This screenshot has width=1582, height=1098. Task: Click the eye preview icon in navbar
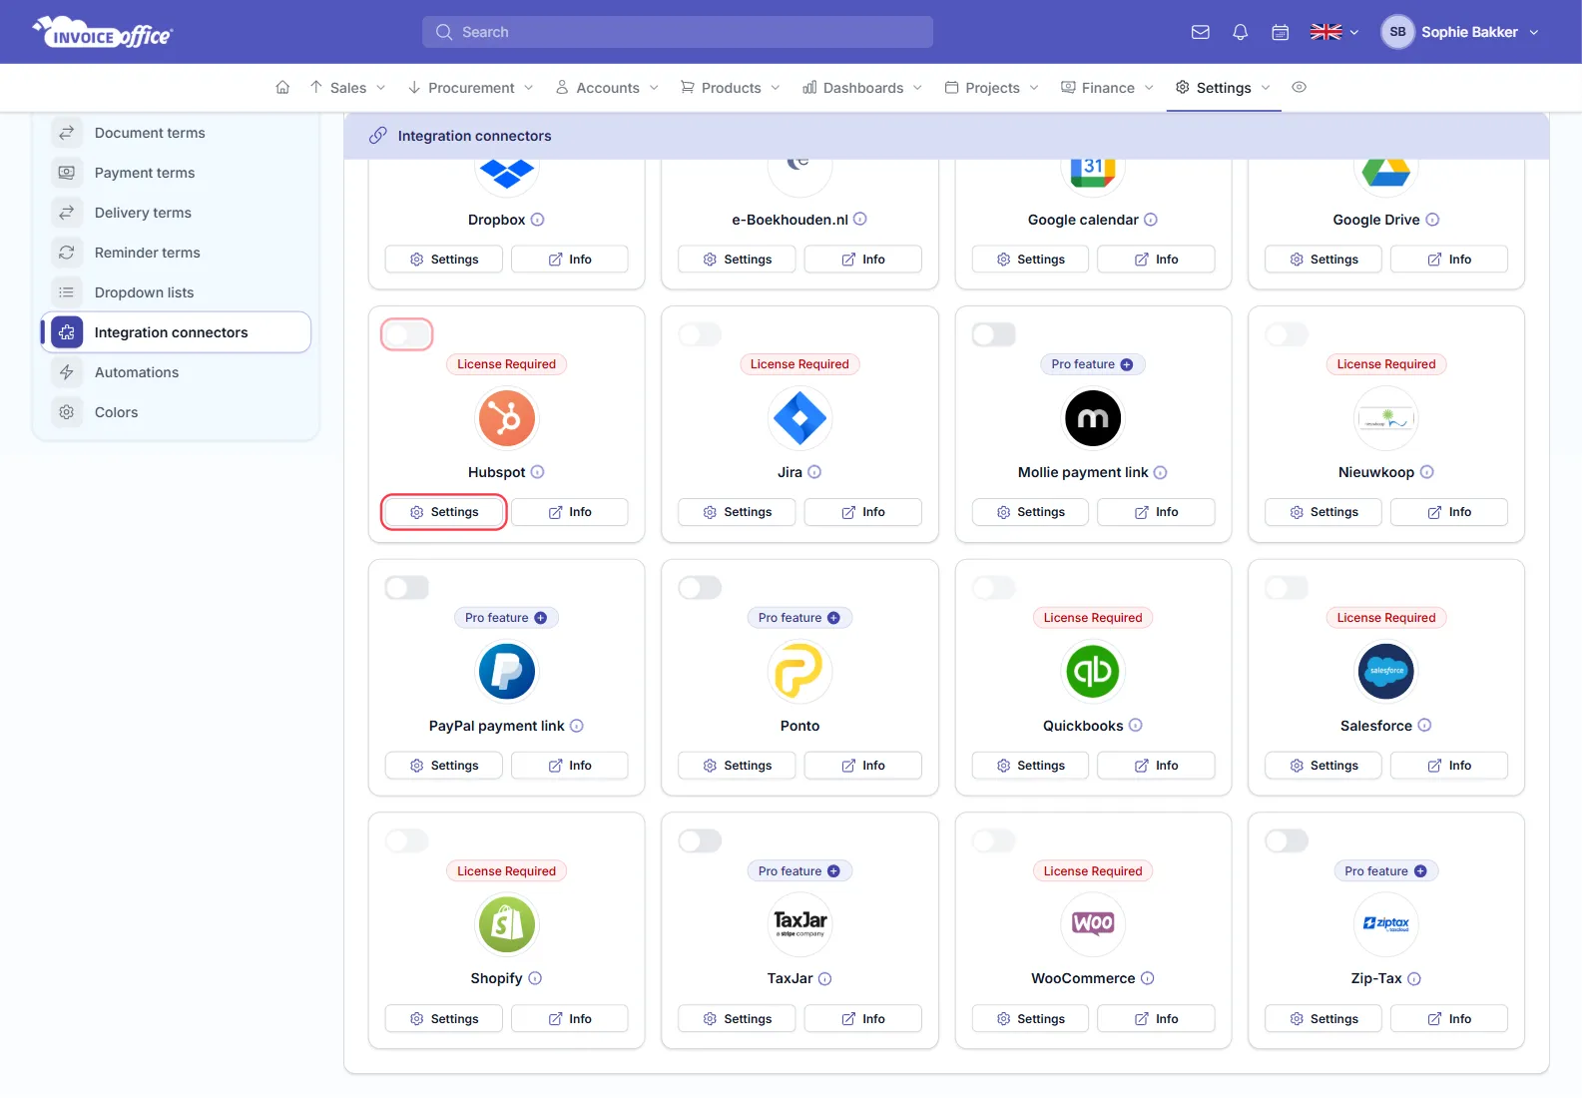click(1299, 88)
